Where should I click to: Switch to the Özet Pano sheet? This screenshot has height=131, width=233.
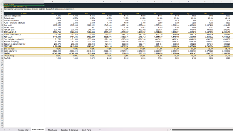tap(86, 130)
